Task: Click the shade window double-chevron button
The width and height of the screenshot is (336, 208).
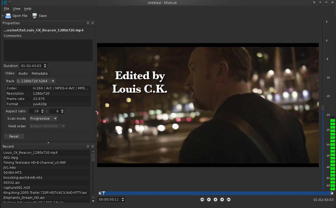Action: [x=314, y=3]
